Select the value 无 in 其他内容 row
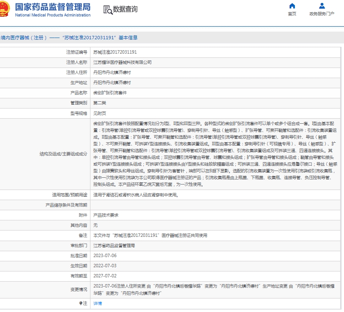344x312 pixels. coord(96,225)
